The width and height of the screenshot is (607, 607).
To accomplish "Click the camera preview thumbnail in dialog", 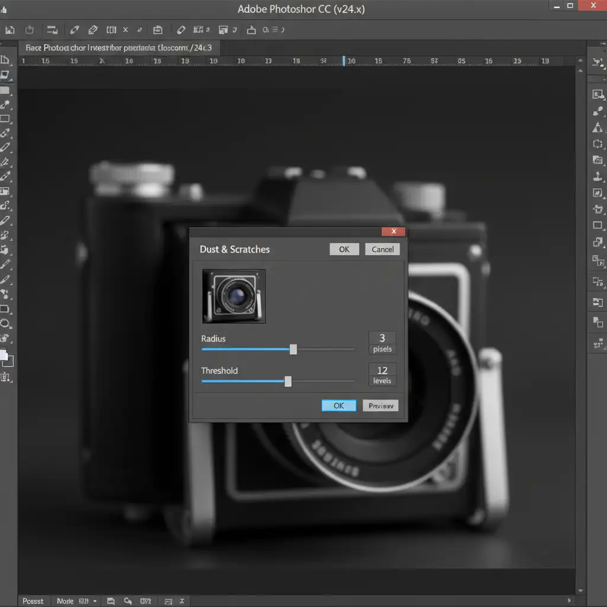I will (x=234, y=296).
